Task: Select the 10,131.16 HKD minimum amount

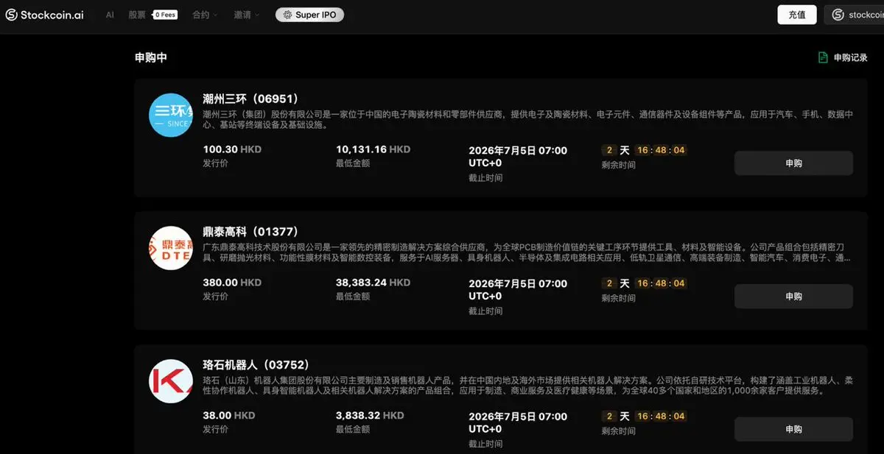Action: pyautogui.click(x=373, y=149)
